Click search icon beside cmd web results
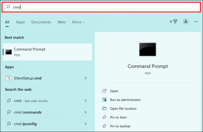 tap(9, 100)
